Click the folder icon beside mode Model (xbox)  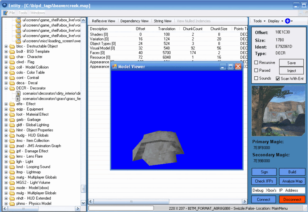point(12,188)
